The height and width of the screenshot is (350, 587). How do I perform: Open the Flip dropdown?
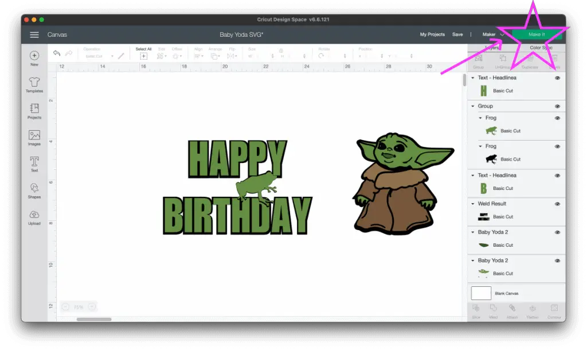232,56
